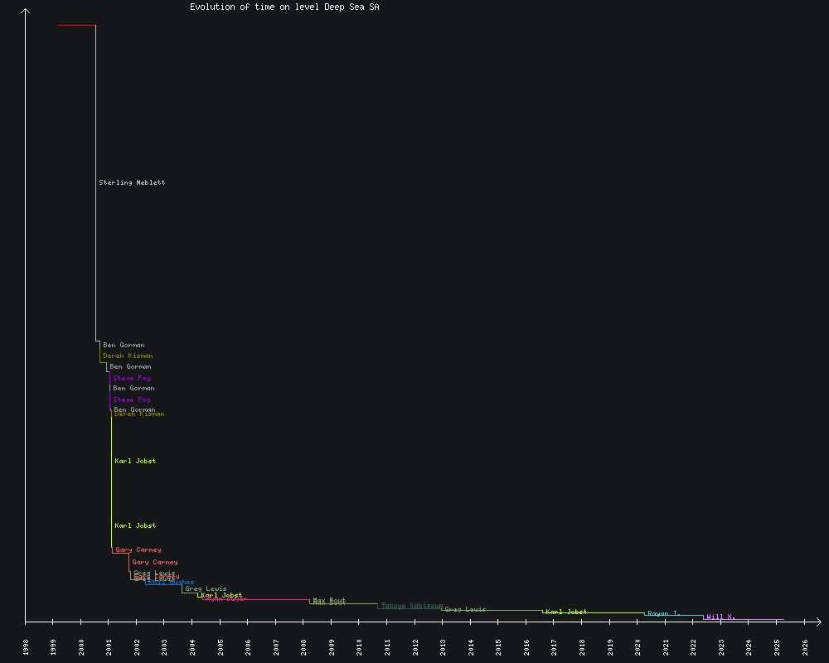Click the topmost Ben Gorman label
The image size is (829, 663).
(x=124, y=345)
